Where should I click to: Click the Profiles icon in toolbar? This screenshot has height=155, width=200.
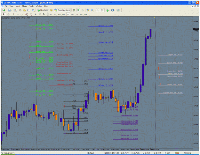tap(9, 10)
